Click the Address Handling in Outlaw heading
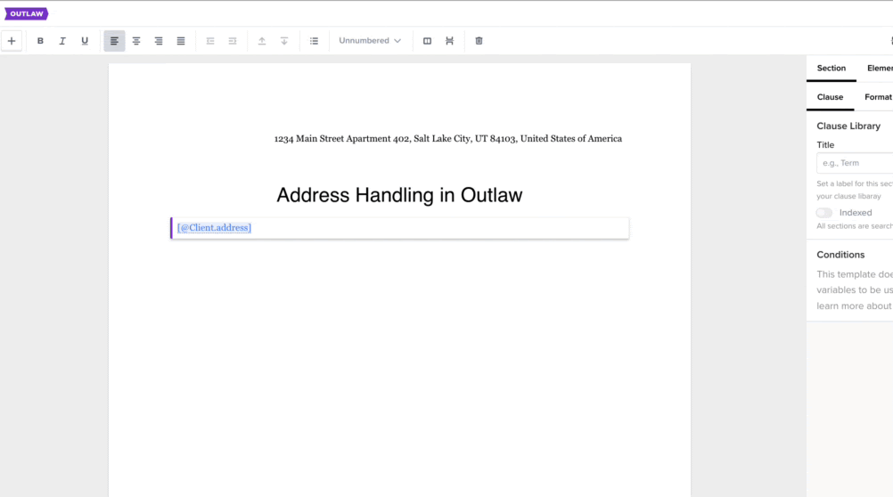The image size is (893, 497). (x=399, y=195)
